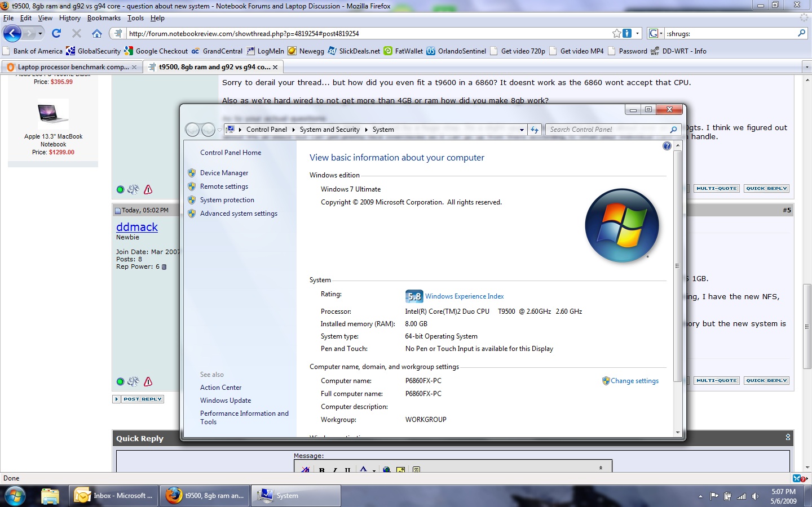This screenshot has height=507, width=812.
Task: Stop loading page button in Firefox
Action: click(x=77, y=33)
